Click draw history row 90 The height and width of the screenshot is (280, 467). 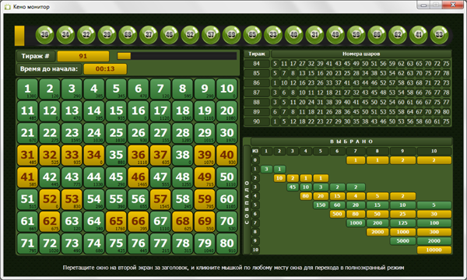click(x=347, y=121)
